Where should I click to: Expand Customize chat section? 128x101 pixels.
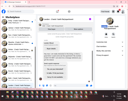pyautogui.click(x=110, y=42)
